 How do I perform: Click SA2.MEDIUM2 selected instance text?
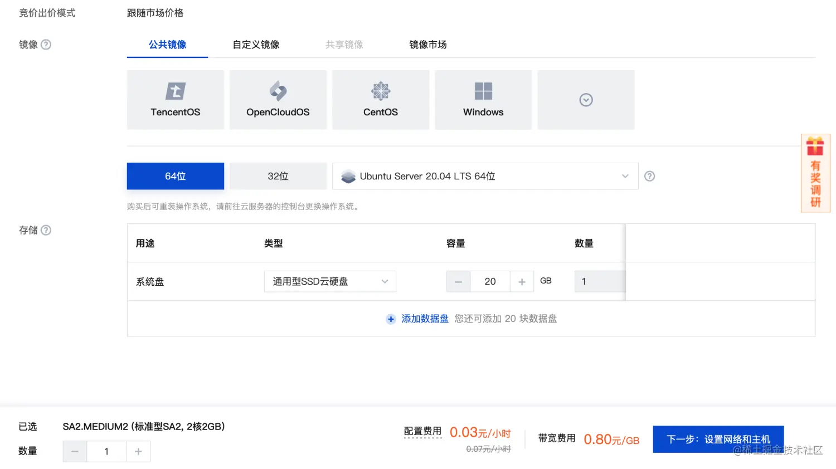click(144, 427)
